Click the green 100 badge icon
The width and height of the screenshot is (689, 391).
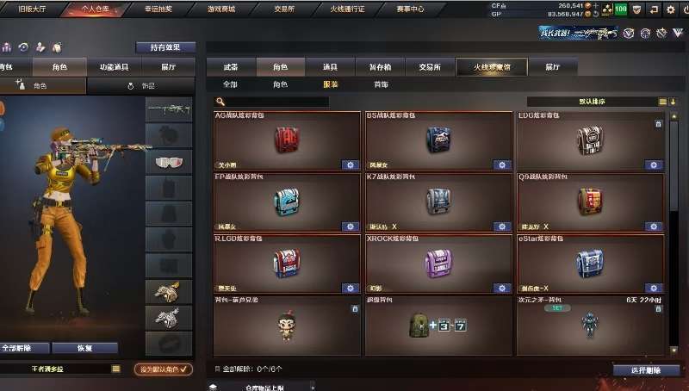click(x=620, y=9)
